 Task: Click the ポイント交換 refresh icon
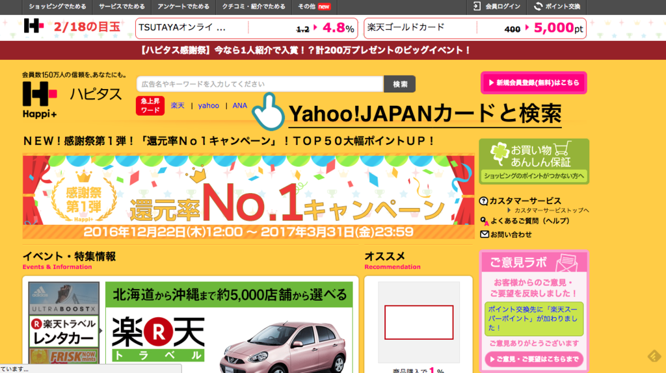pyautogui.click(x=538, y=6)
